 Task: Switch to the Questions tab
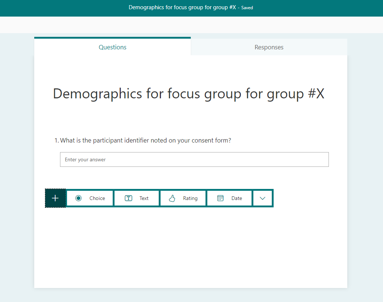coord(112,47)
